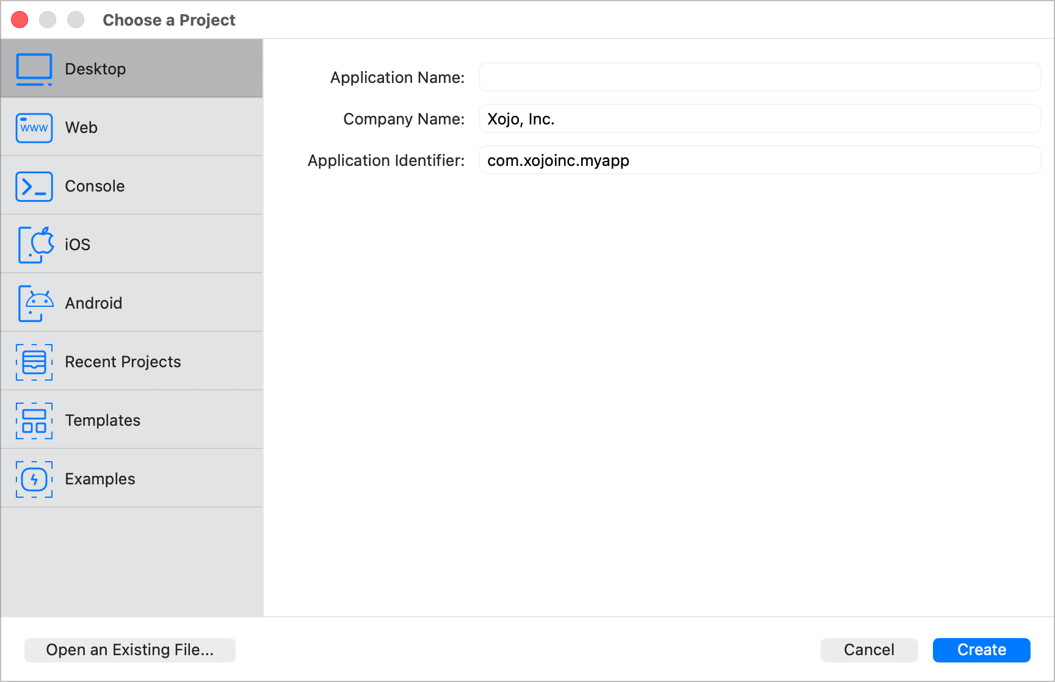1055x682 pixels.
Task: Click the Web www browser icon
Action: point(34,127)
